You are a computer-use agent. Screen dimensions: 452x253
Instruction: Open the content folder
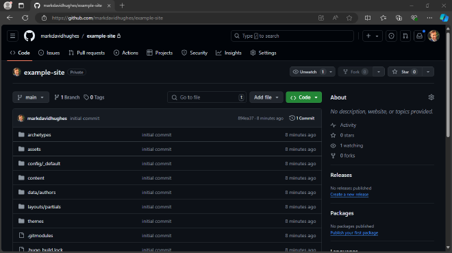coord(36,178)
